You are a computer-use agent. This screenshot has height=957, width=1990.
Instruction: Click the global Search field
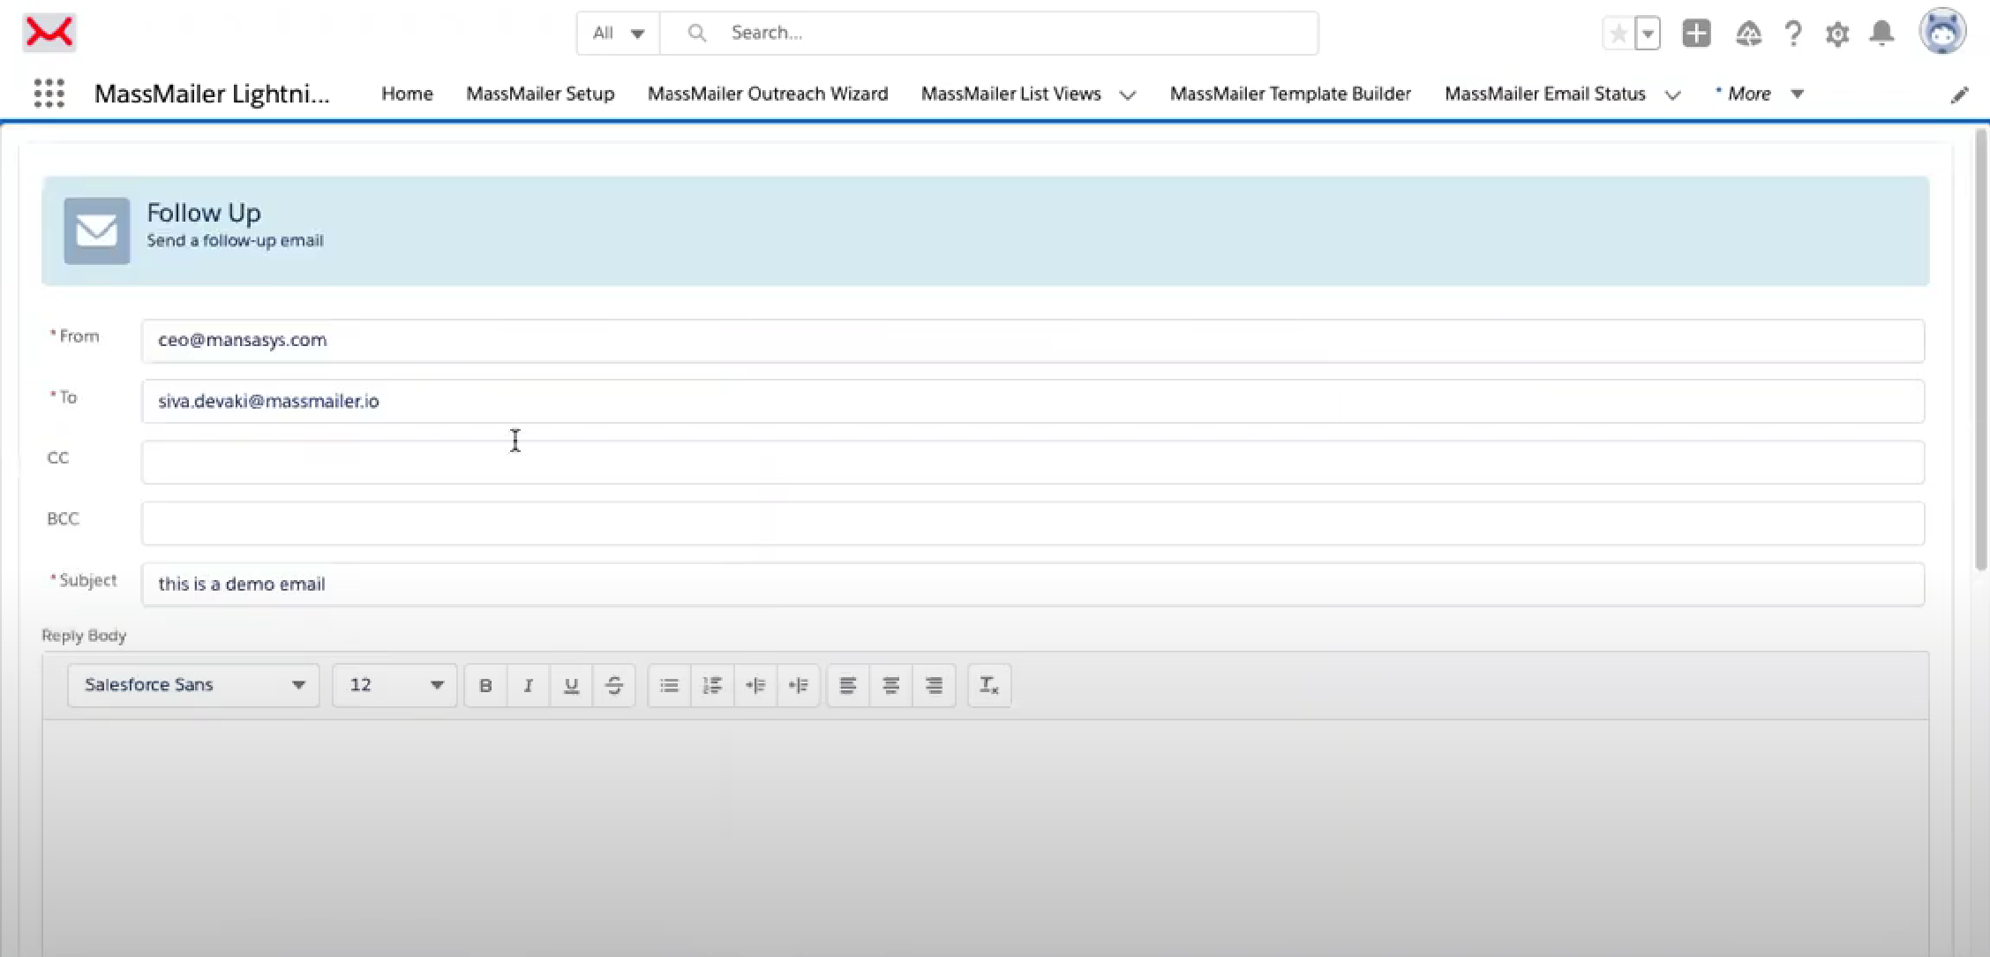pos(989,34)
